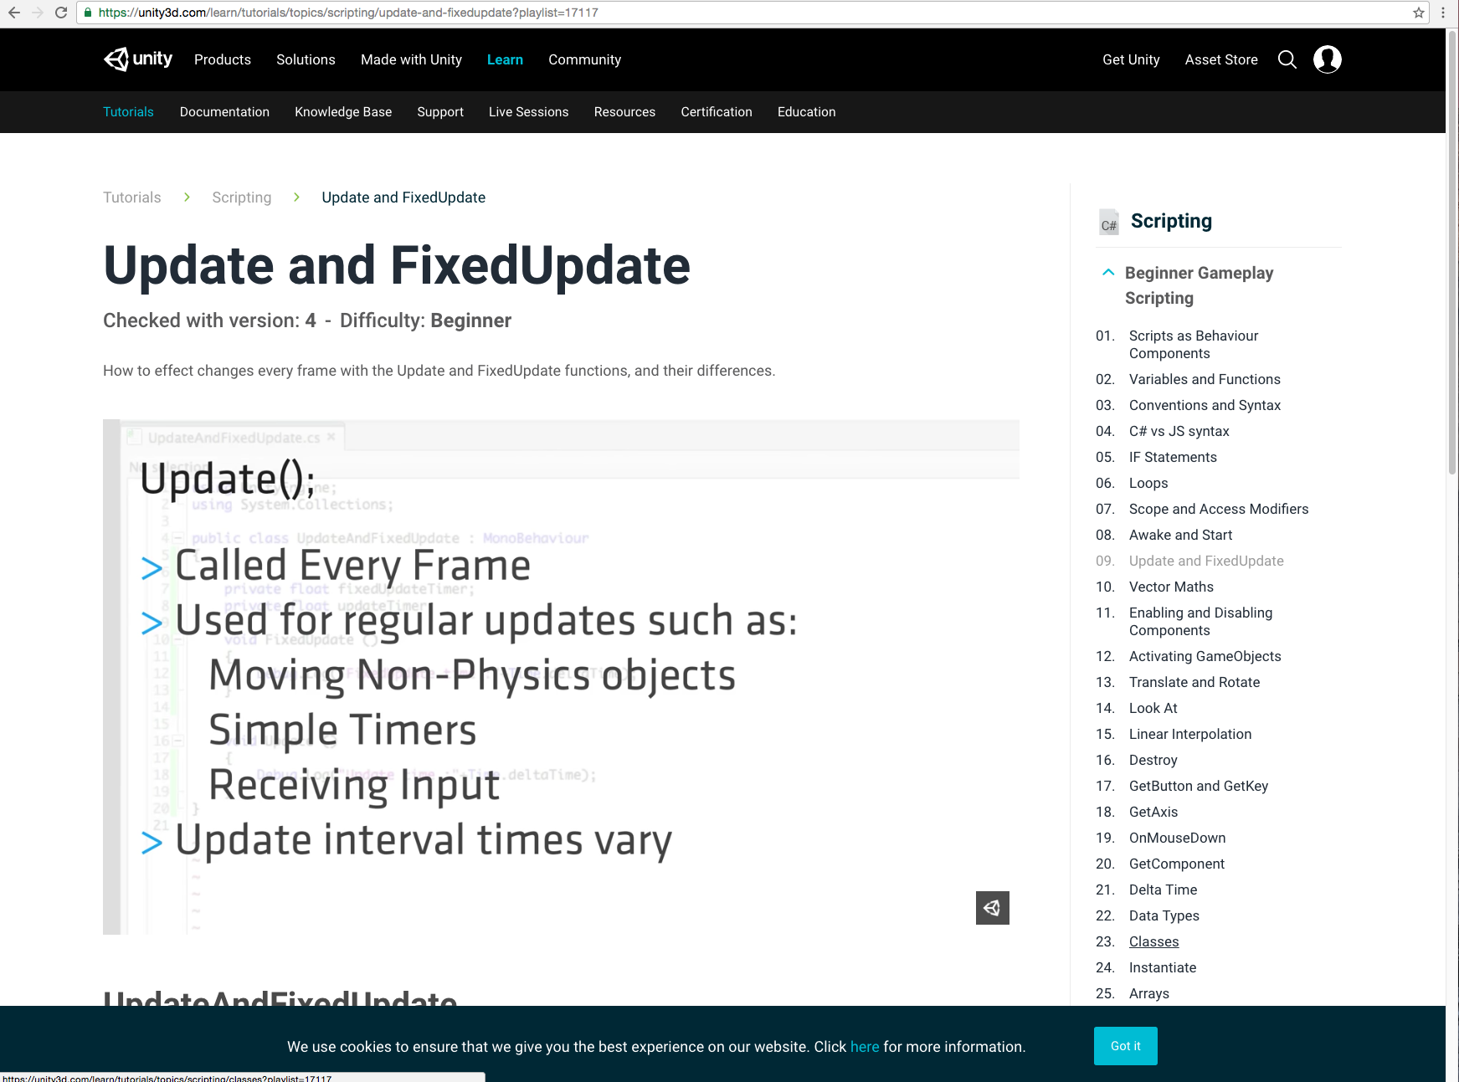Open lesson 05 IF Statements

1173,457
